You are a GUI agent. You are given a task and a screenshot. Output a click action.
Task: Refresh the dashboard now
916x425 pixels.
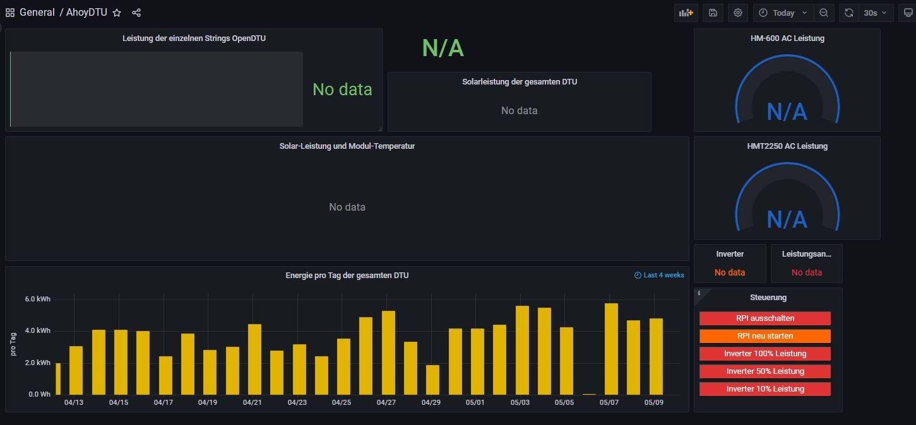point(849,13)
